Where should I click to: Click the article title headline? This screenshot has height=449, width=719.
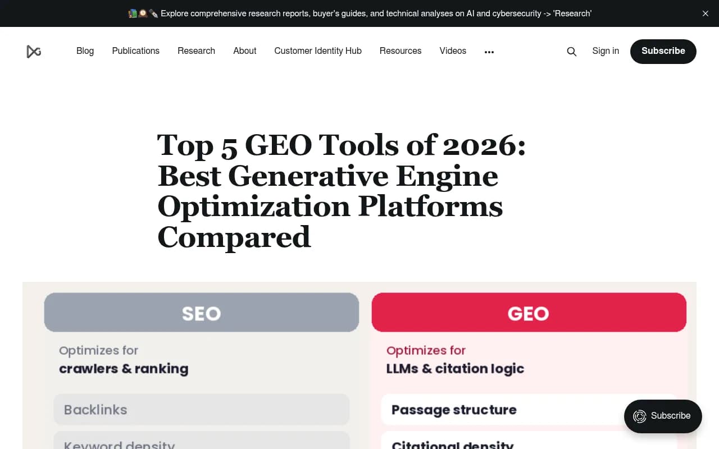click(x=341, y=191)
